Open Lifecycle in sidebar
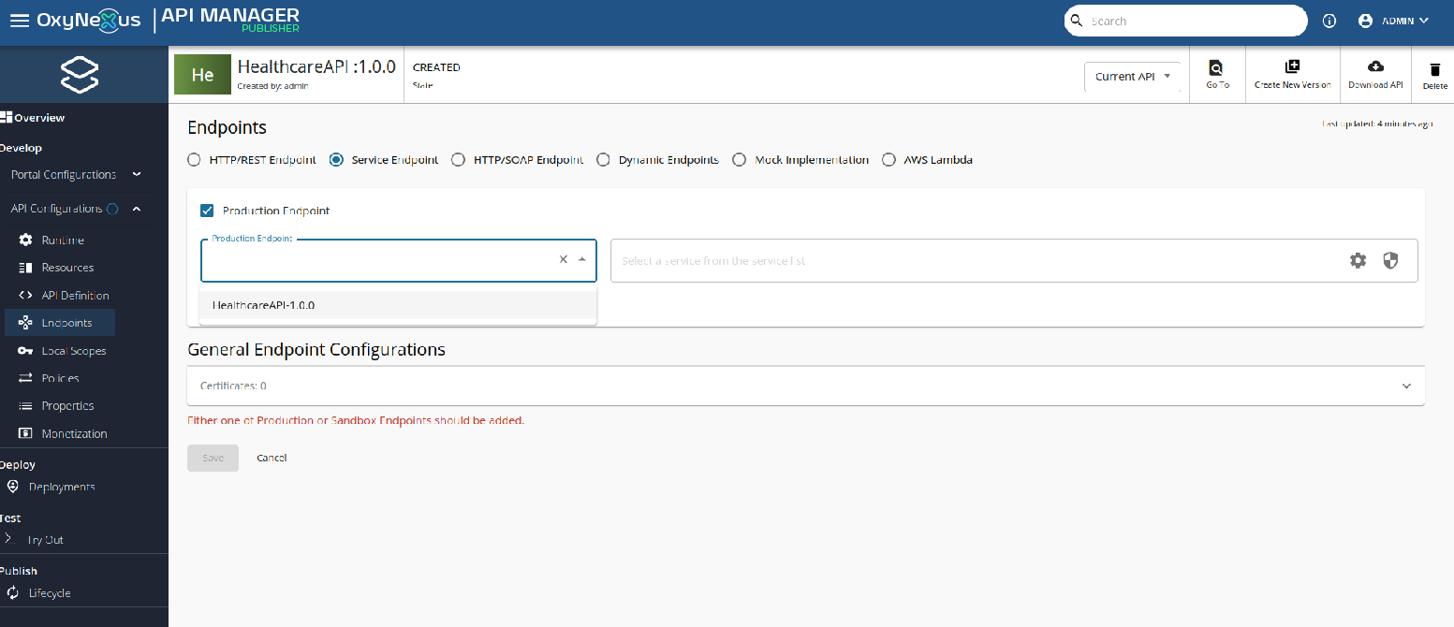The image size is (1454, 627). [50, 593]
